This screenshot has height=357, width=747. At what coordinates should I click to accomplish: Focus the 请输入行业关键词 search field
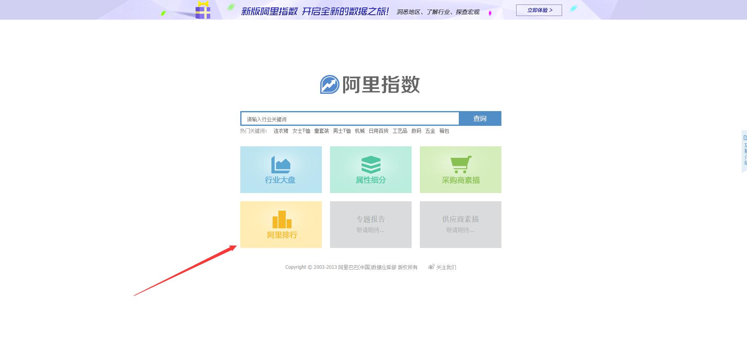(350, 119)
